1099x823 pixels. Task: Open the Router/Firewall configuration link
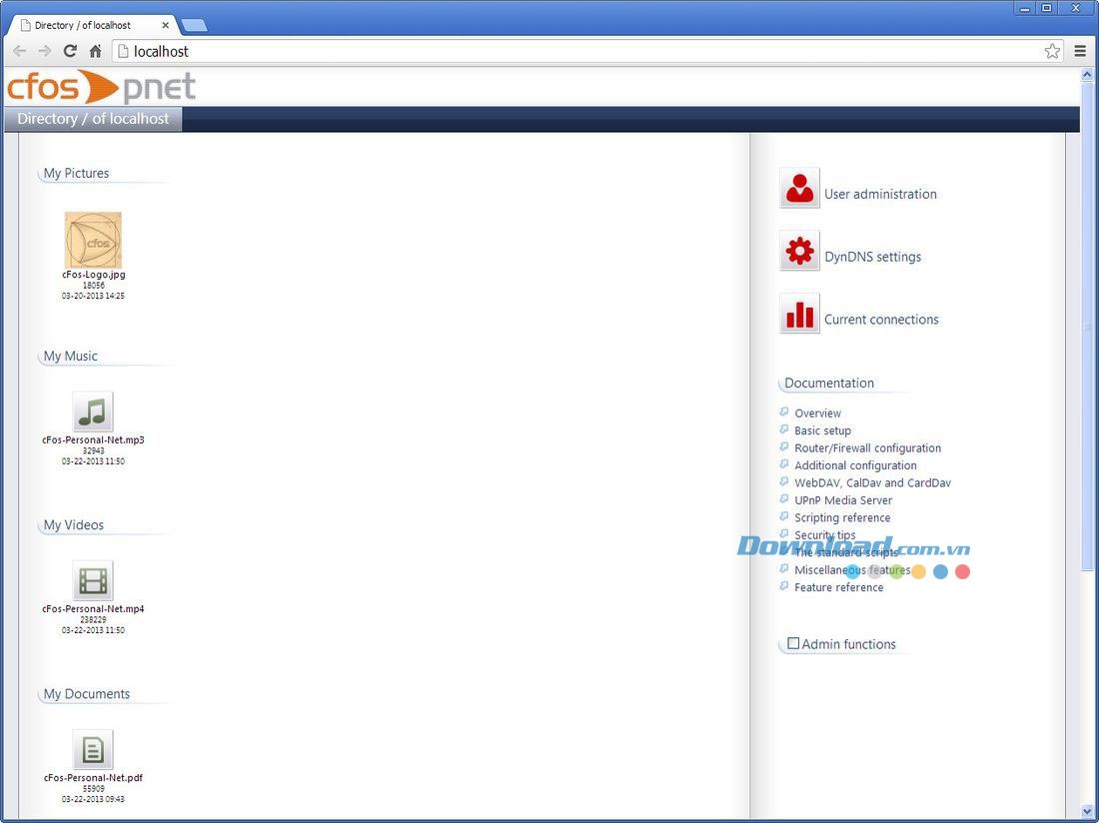tap(867, 448)
